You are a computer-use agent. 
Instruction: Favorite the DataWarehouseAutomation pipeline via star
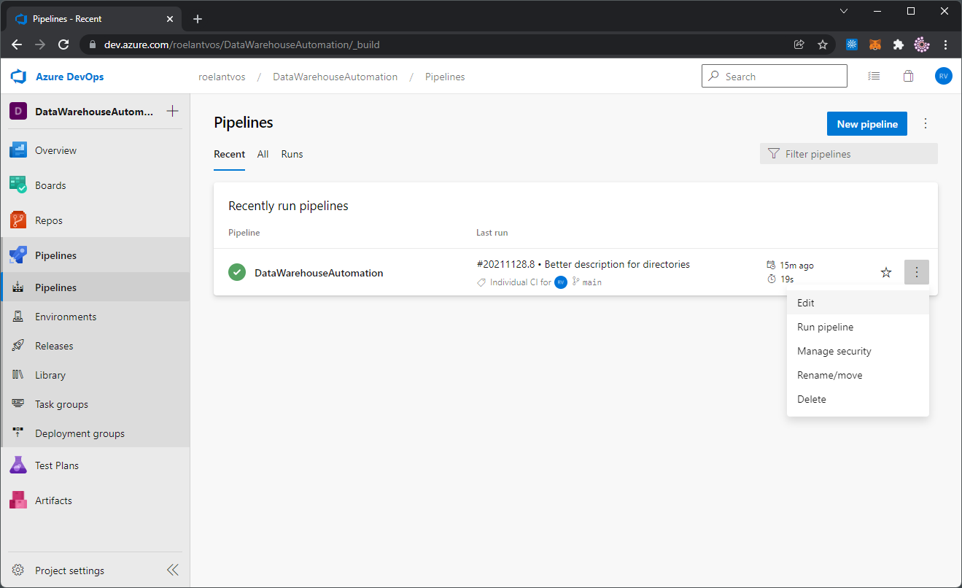(885, 272)
